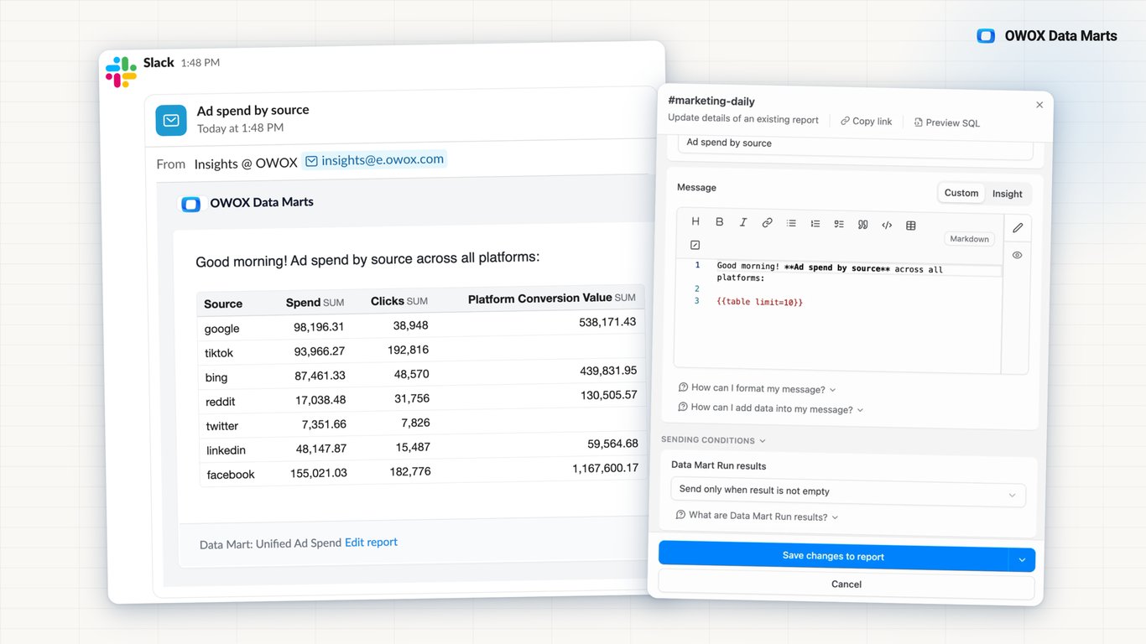1146x644 pixels.
Task: Toggle bold formatting in message editor
Action: [719, 222]
